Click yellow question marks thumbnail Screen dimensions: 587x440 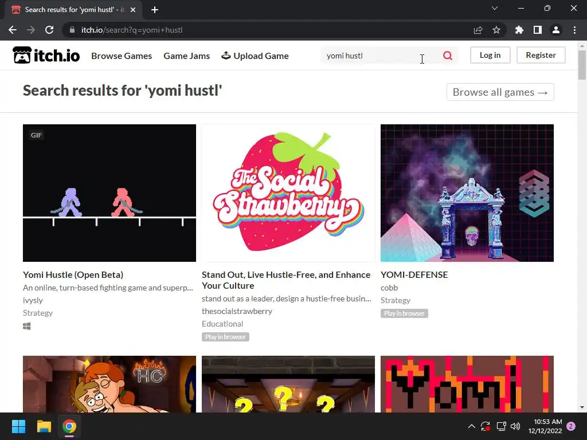click(x=288, y=384)
